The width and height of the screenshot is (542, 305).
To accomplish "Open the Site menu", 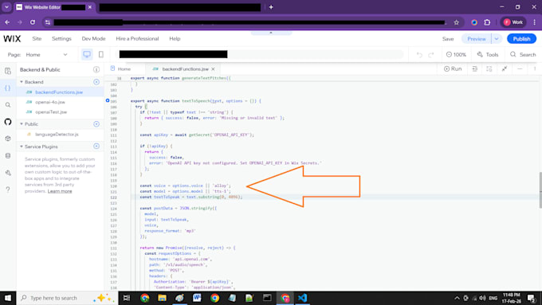I will [x=37, y=39].
